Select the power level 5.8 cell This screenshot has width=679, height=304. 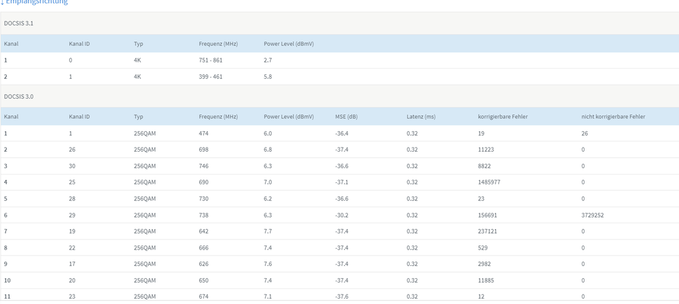click(x=268, y=77)
